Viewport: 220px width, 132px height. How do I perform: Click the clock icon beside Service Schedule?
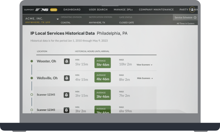195,17
